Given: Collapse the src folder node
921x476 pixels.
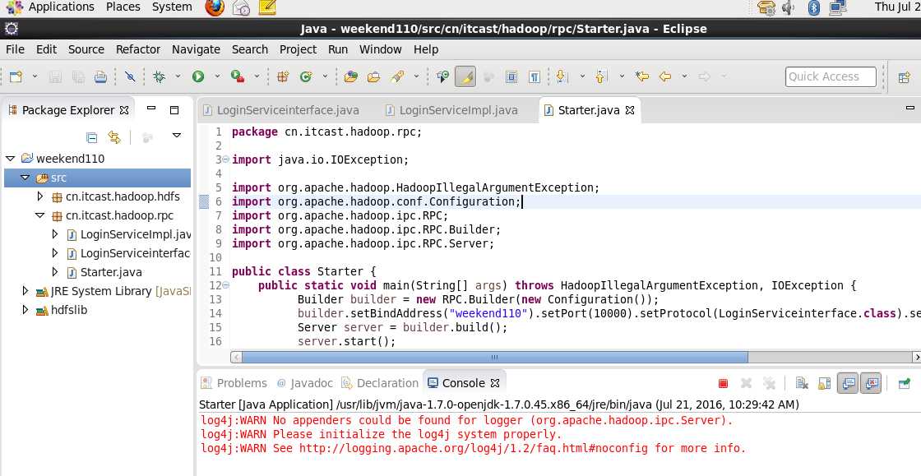Looking at the screenshot, I should coord(25,178).
